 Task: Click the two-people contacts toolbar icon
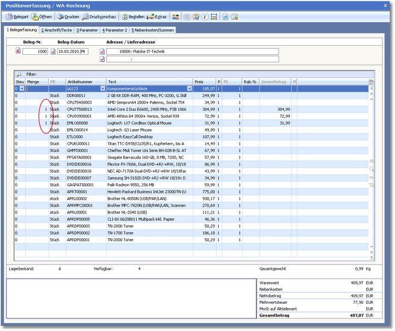pyautogui.click(x=175, y=17)
